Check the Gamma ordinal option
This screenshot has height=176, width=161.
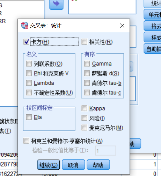click(x=87, y=64)
